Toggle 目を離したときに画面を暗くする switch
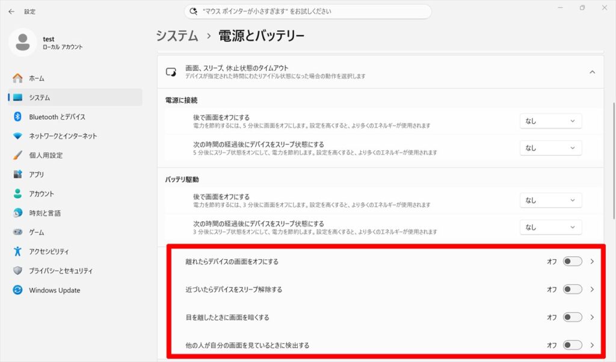This screenshot has width=616, height=362. (573, 318)
